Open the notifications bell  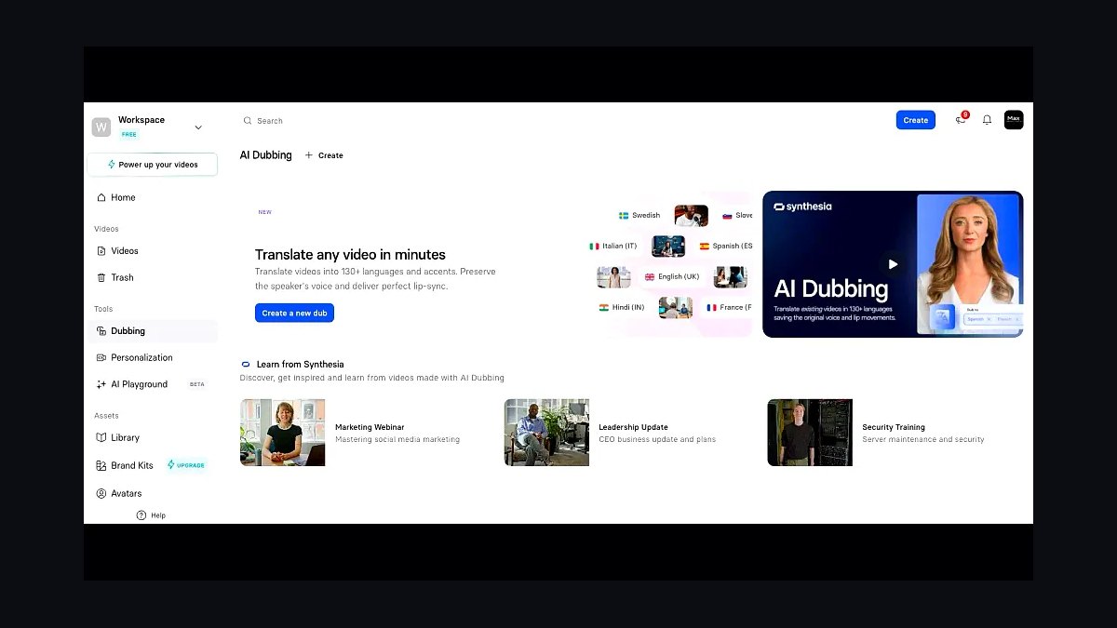coord(987,120)
